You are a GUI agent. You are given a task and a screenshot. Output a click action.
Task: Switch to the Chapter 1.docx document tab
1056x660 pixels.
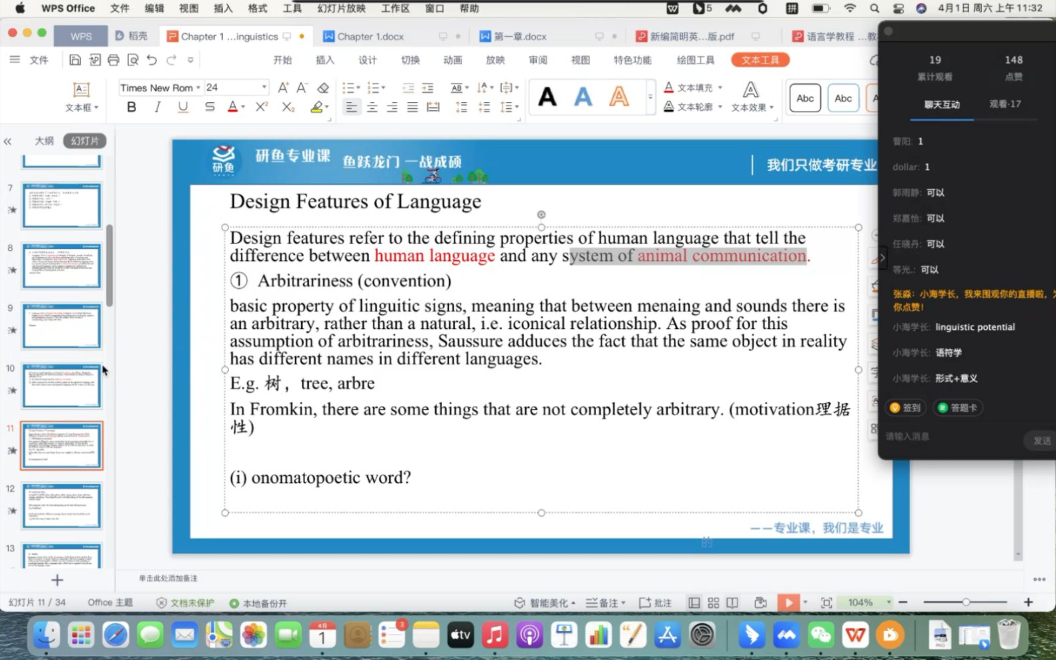(x=370, y=36)
